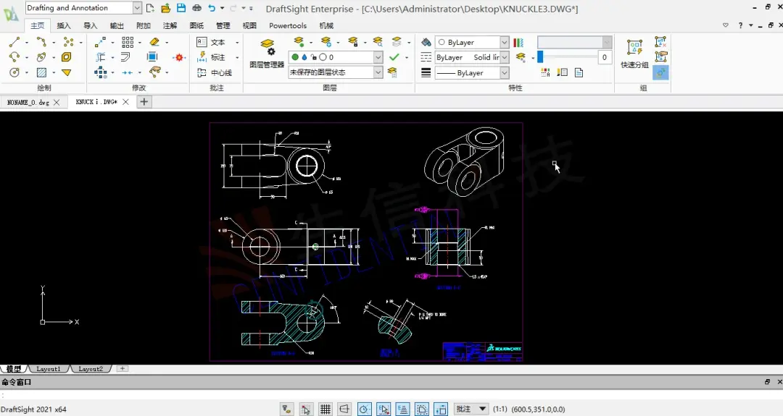Expand the Dimension (标注) dropdown arrow

pyautogui.click(x=236, y=58)
